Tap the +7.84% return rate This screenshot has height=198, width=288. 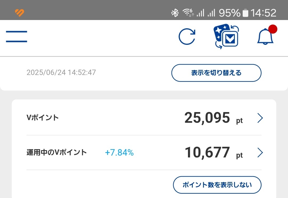pos(119,153)
